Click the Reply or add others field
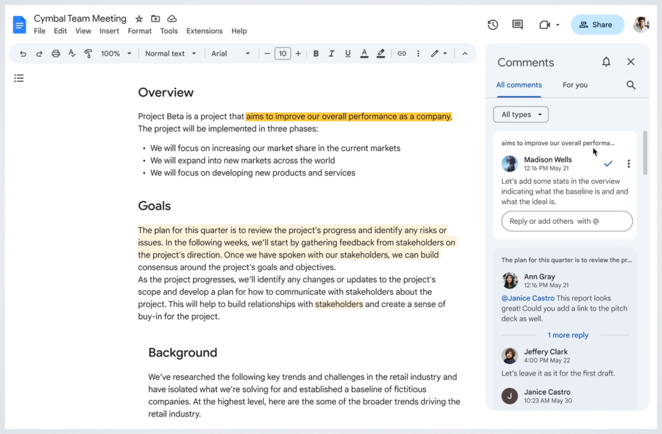This screenshot has width=662, height=434. click(x=567, y=221)
